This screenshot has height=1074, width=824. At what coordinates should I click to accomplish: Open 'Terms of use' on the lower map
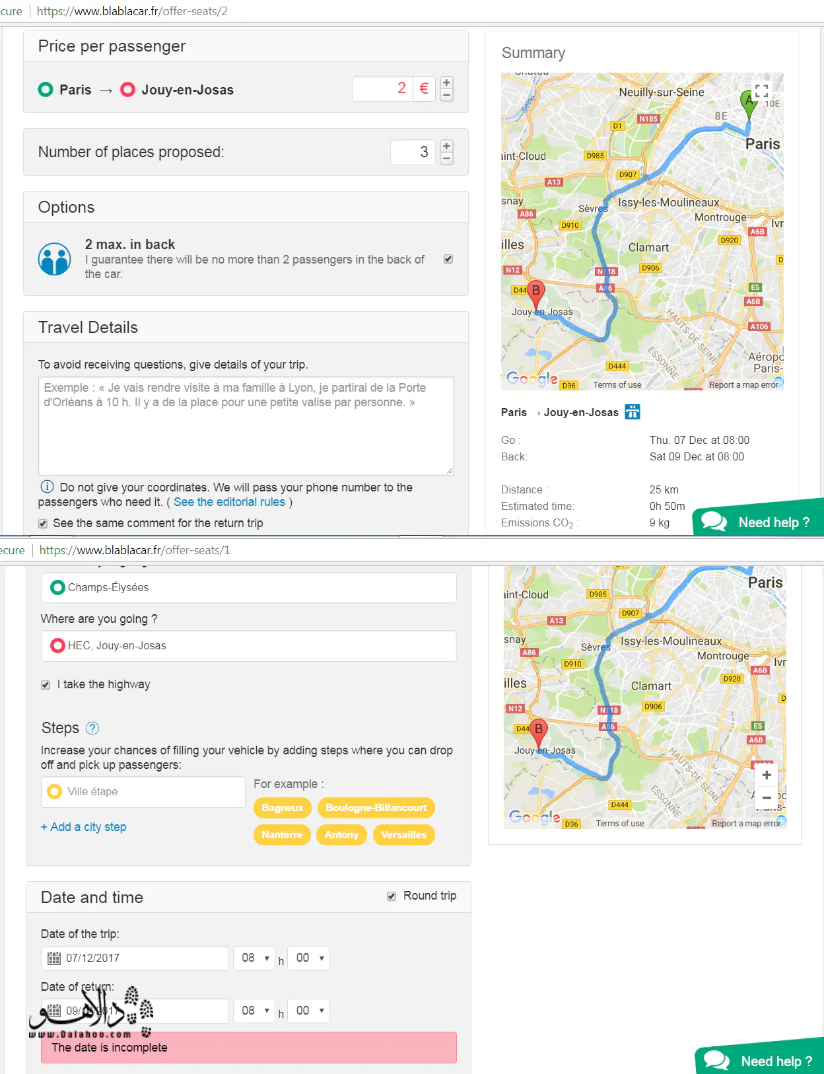click(620, 824)
